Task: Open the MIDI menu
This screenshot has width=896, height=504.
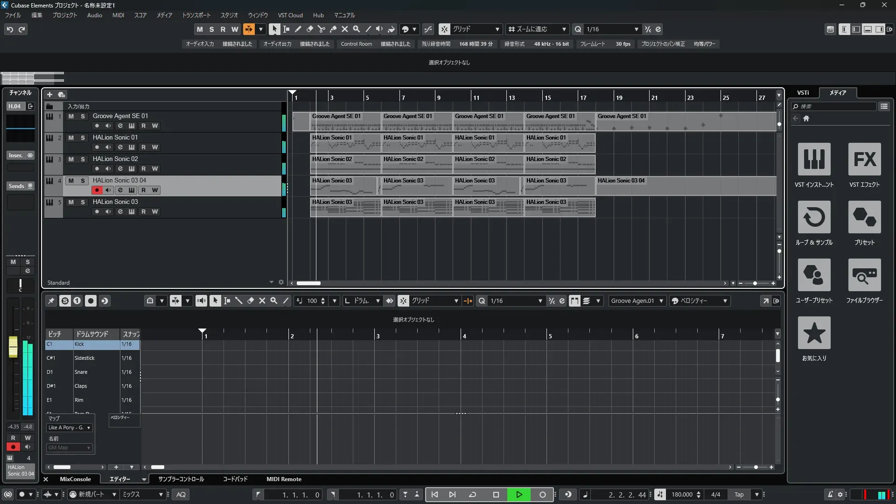Action: pyautogui.click(x=118, y=15)
